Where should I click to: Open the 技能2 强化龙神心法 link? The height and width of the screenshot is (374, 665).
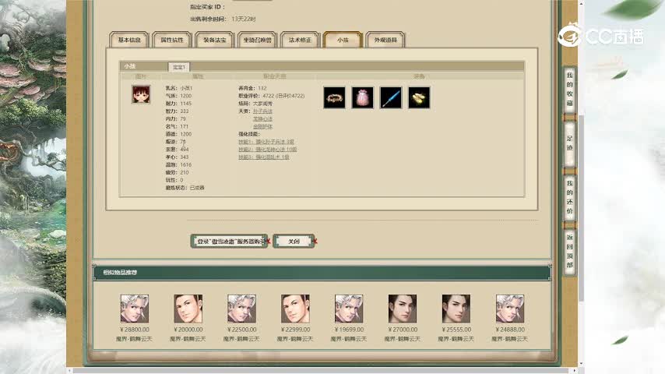[268, 150]
